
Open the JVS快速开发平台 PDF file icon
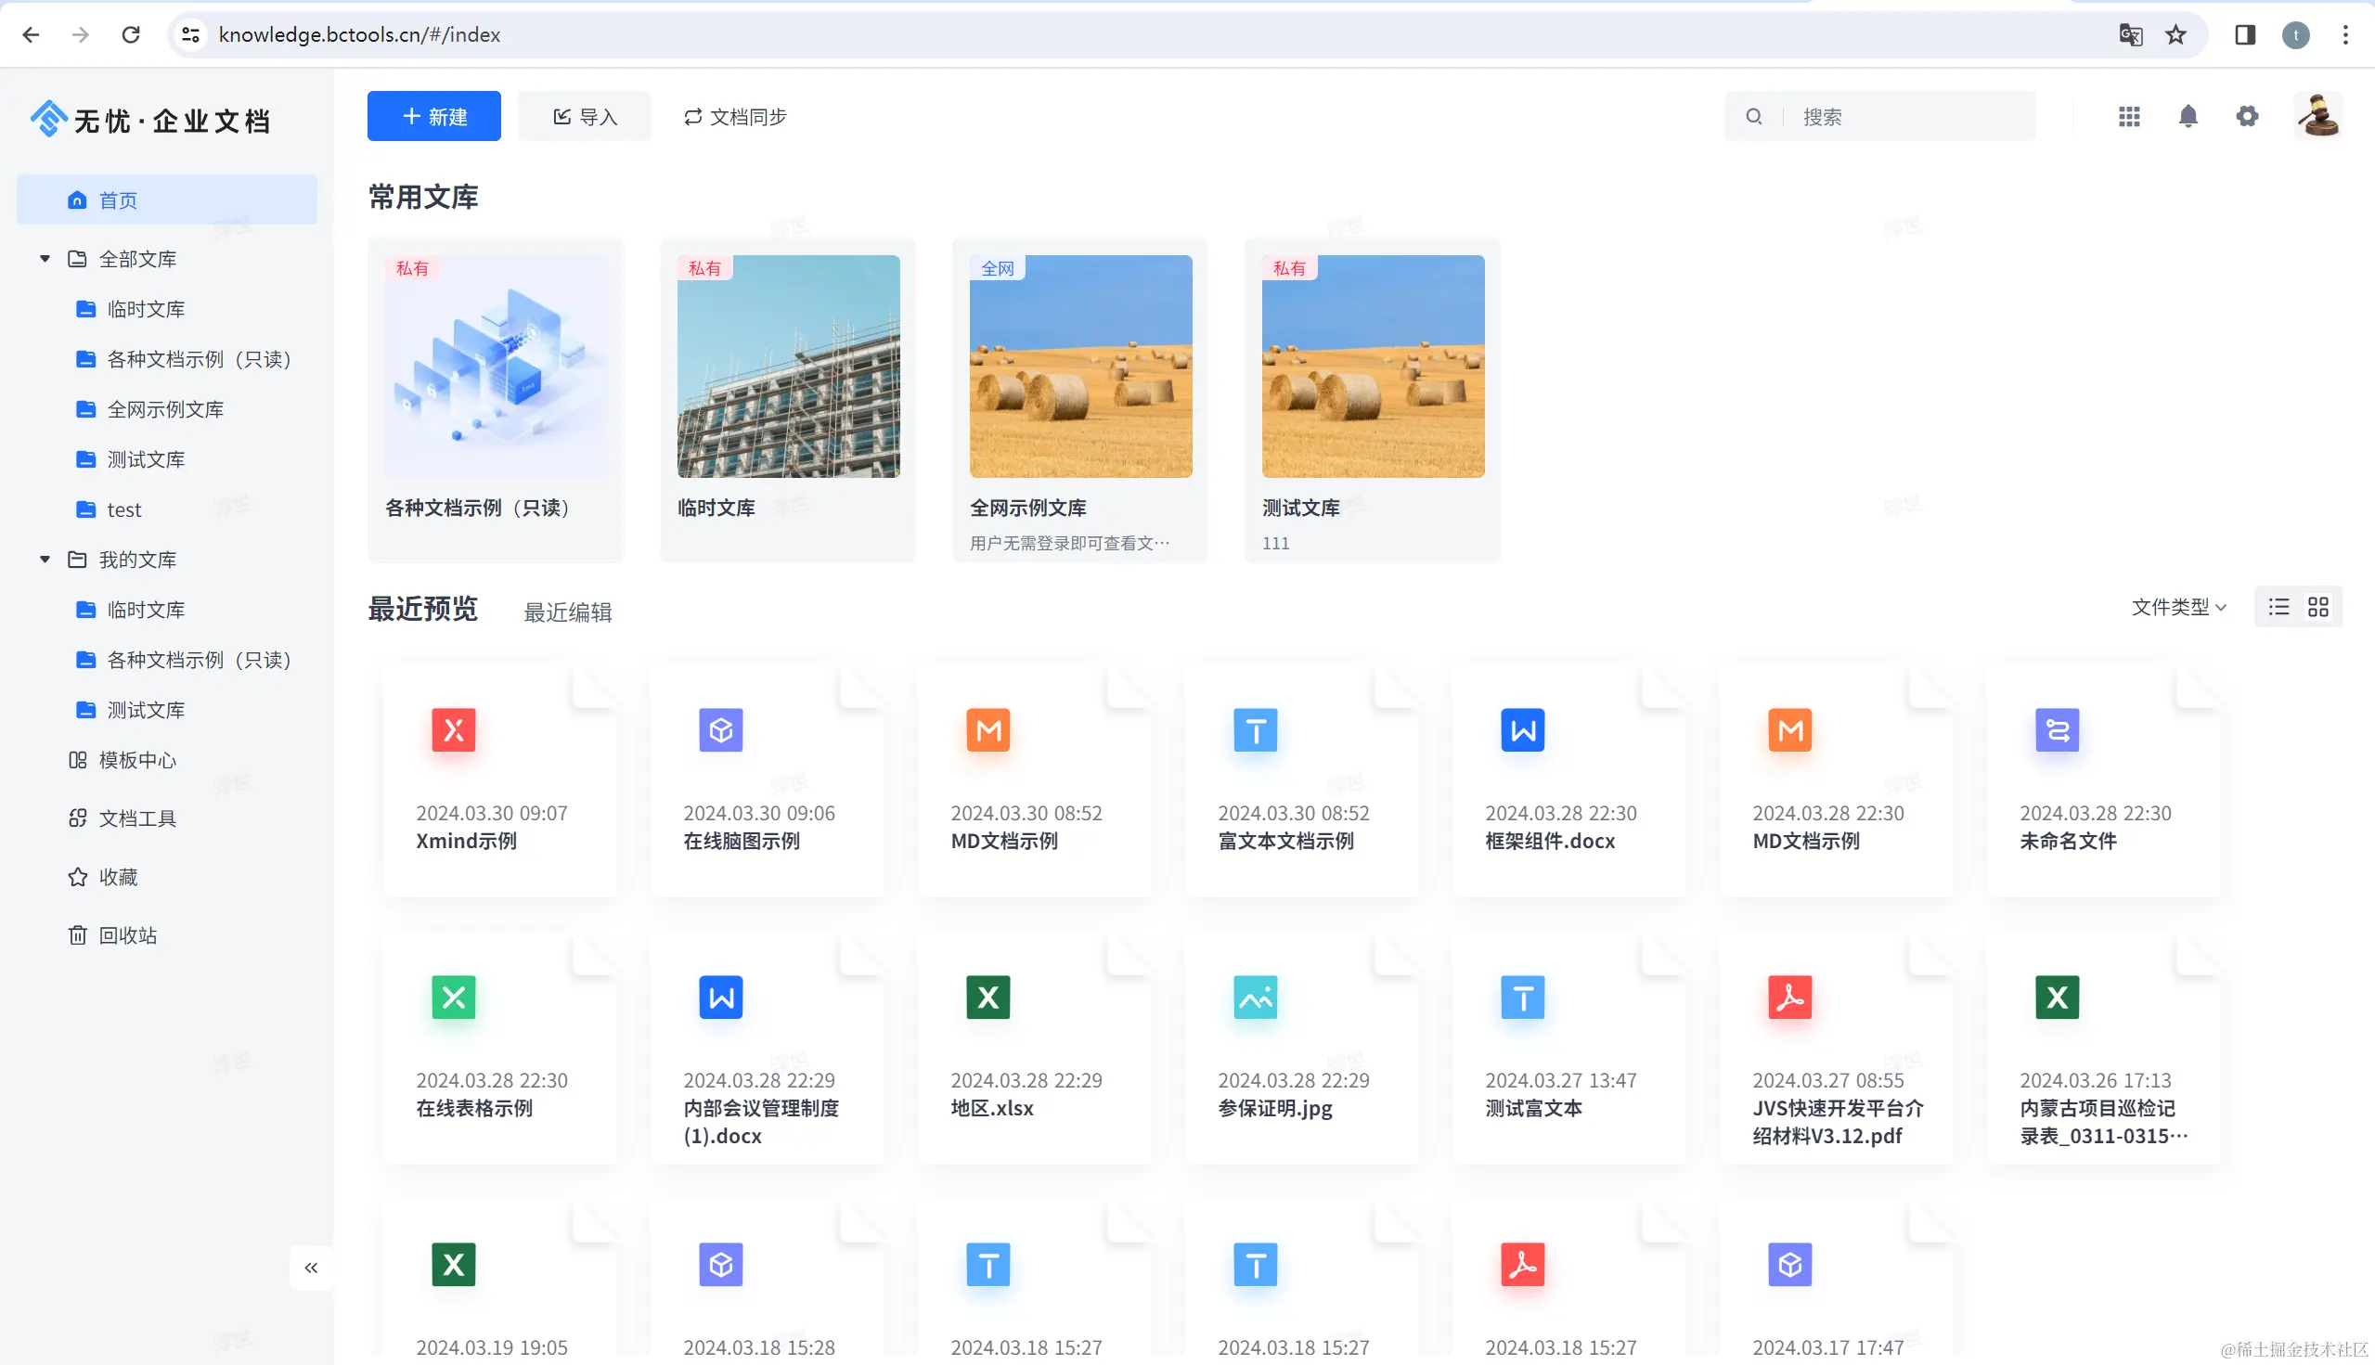[x=1789, y=997]
